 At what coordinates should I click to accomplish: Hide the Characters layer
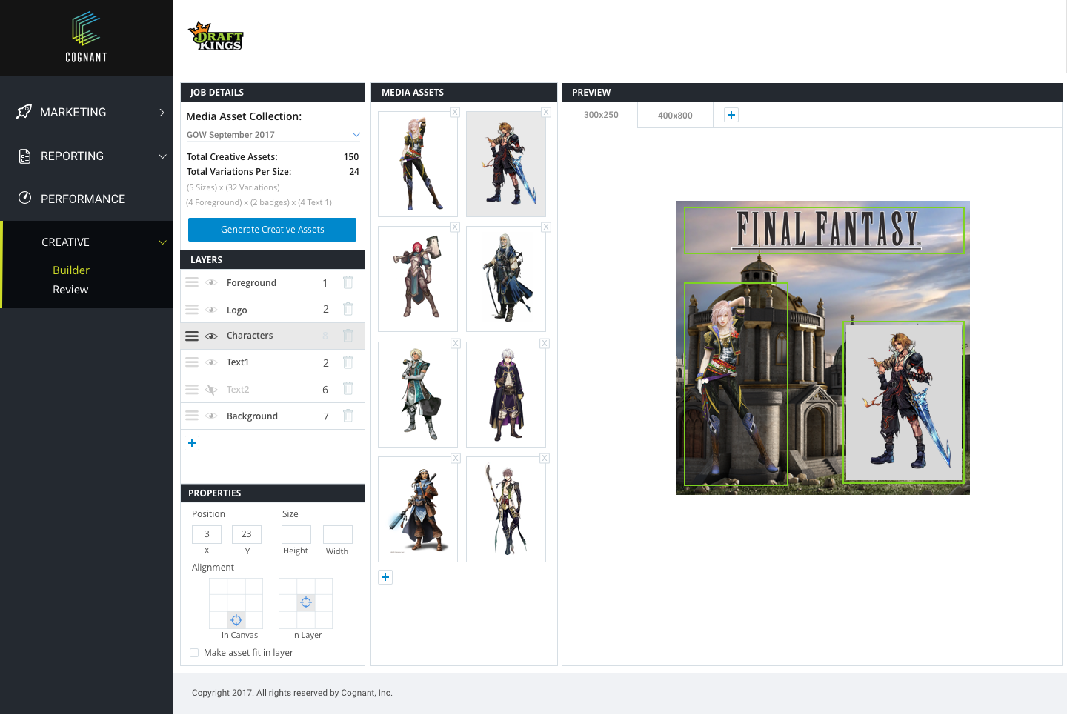[x=211, y=336]
